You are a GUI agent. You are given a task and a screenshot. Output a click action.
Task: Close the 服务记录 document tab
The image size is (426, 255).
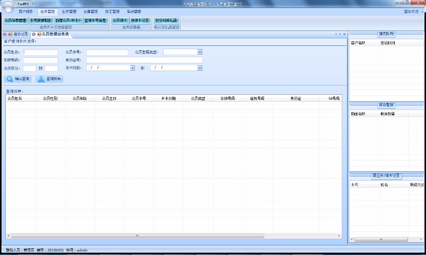[x=5, y=34]
